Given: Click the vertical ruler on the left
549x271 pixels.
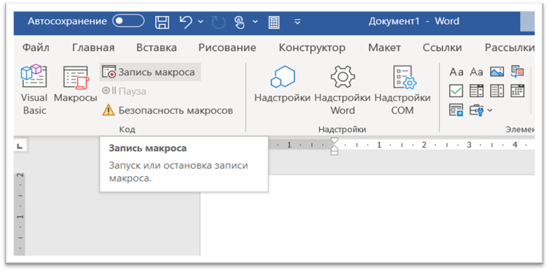Looking at the screenshot, I should click(20, 213).
